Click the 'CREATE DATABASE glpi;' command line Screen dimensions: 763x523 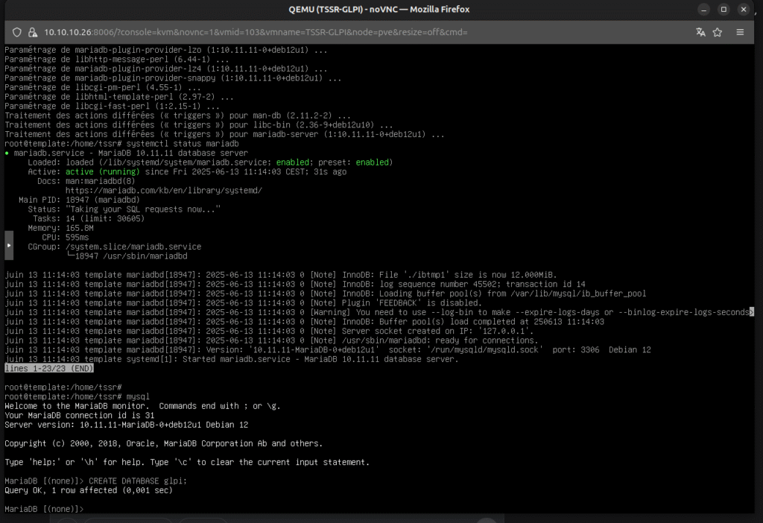(138, 481)
